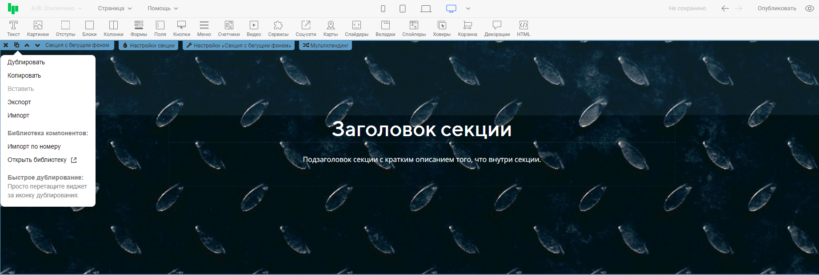Open the Карты maps widget
819x275 pixels.
tap(330, 28)
